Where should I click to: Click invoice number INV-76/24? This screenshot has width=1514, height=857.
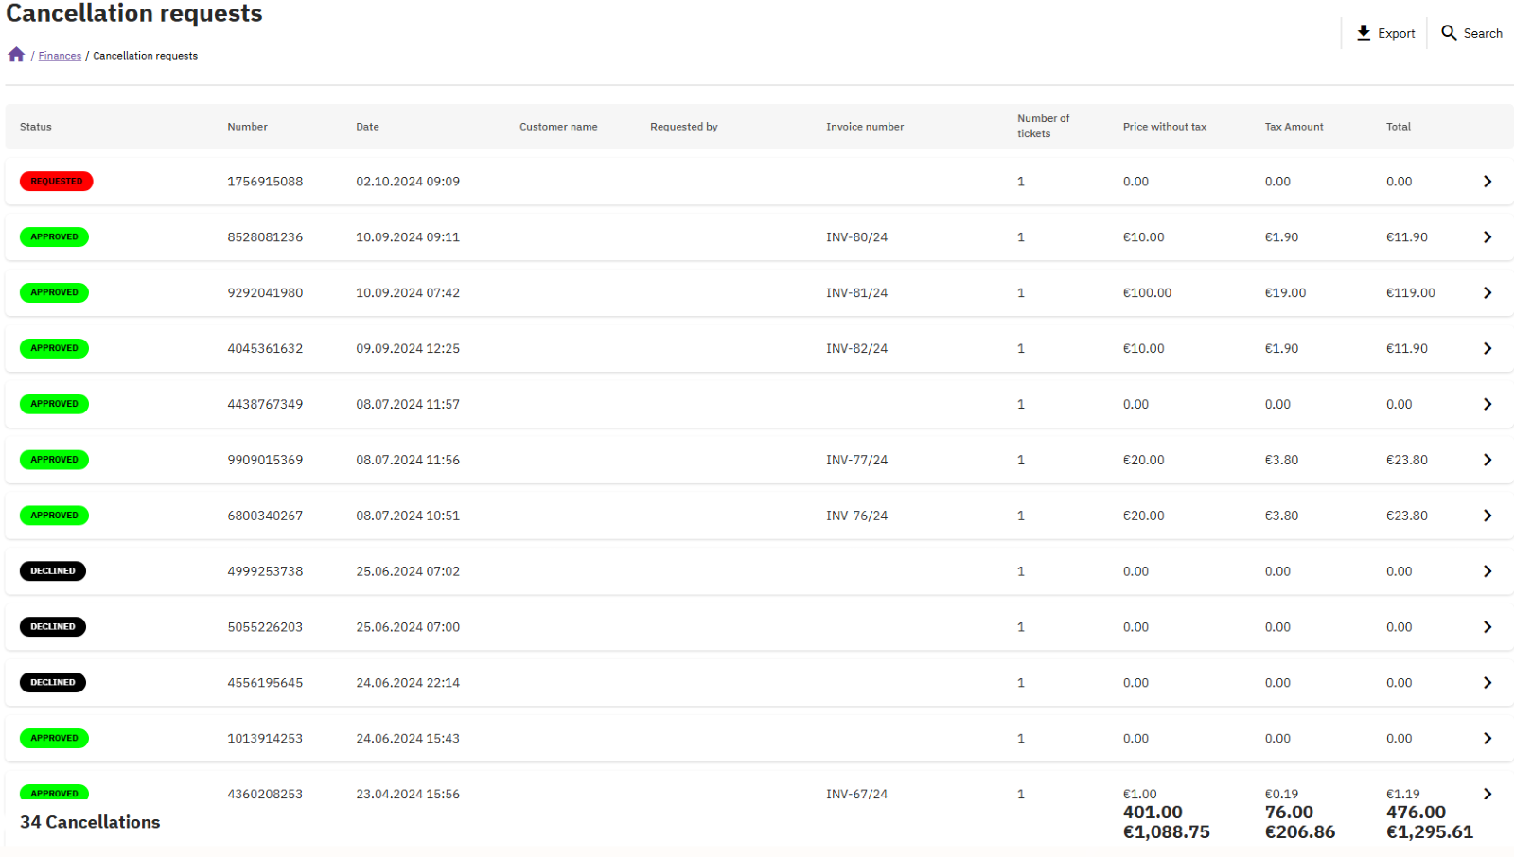click(856, 516)
